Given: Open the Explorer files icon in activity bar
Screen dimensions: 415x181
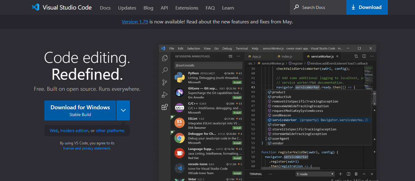Looking at the screenshot, I should (165, 58).
